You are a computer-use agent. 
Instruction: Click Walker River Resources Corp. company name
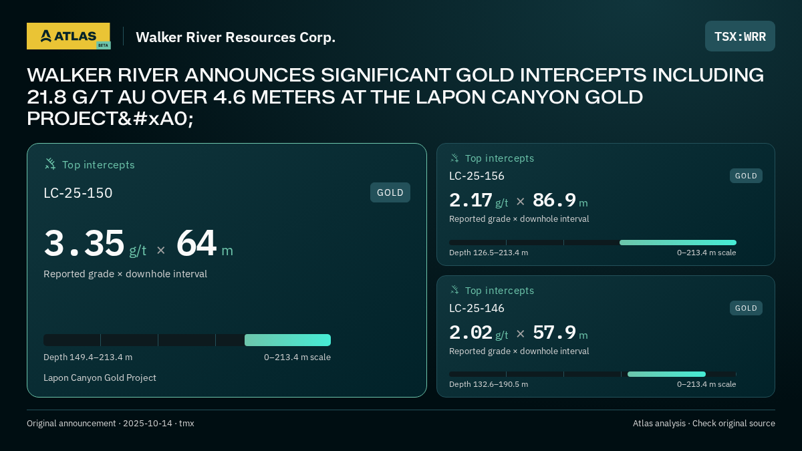236,37
